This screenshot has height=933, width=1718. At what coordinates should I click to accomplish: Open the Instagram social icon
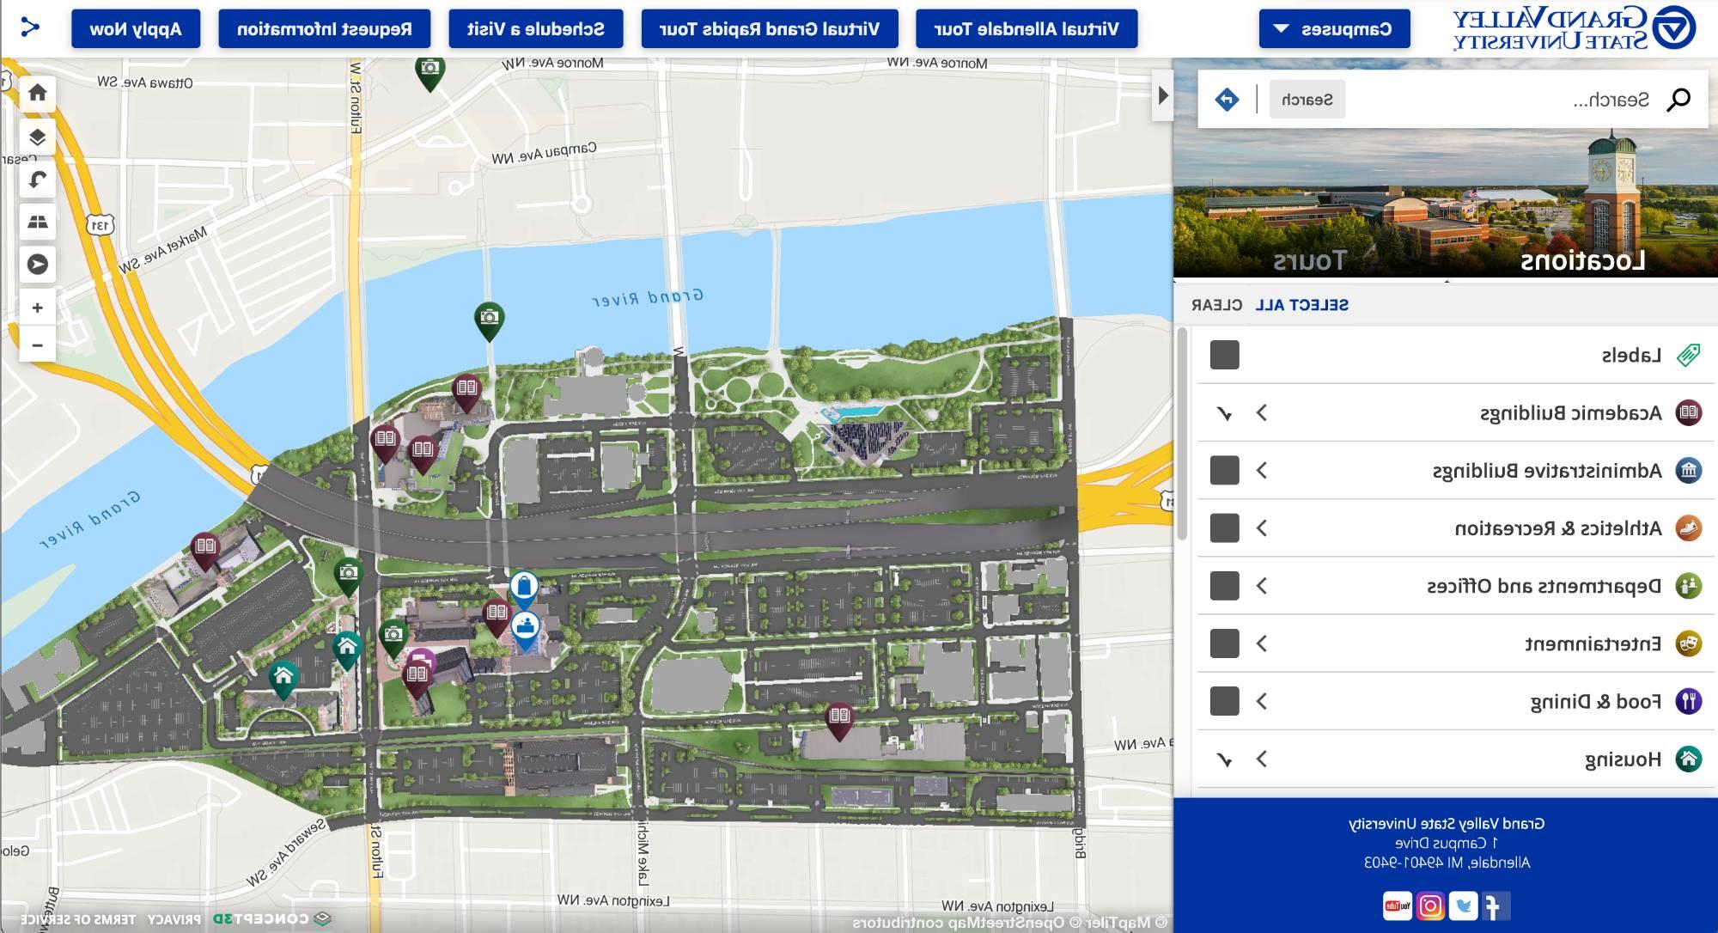tap(1430, 906)
